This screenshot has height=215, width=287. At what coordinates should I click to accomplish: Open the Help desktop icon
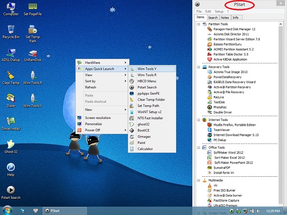click(11, 170)
